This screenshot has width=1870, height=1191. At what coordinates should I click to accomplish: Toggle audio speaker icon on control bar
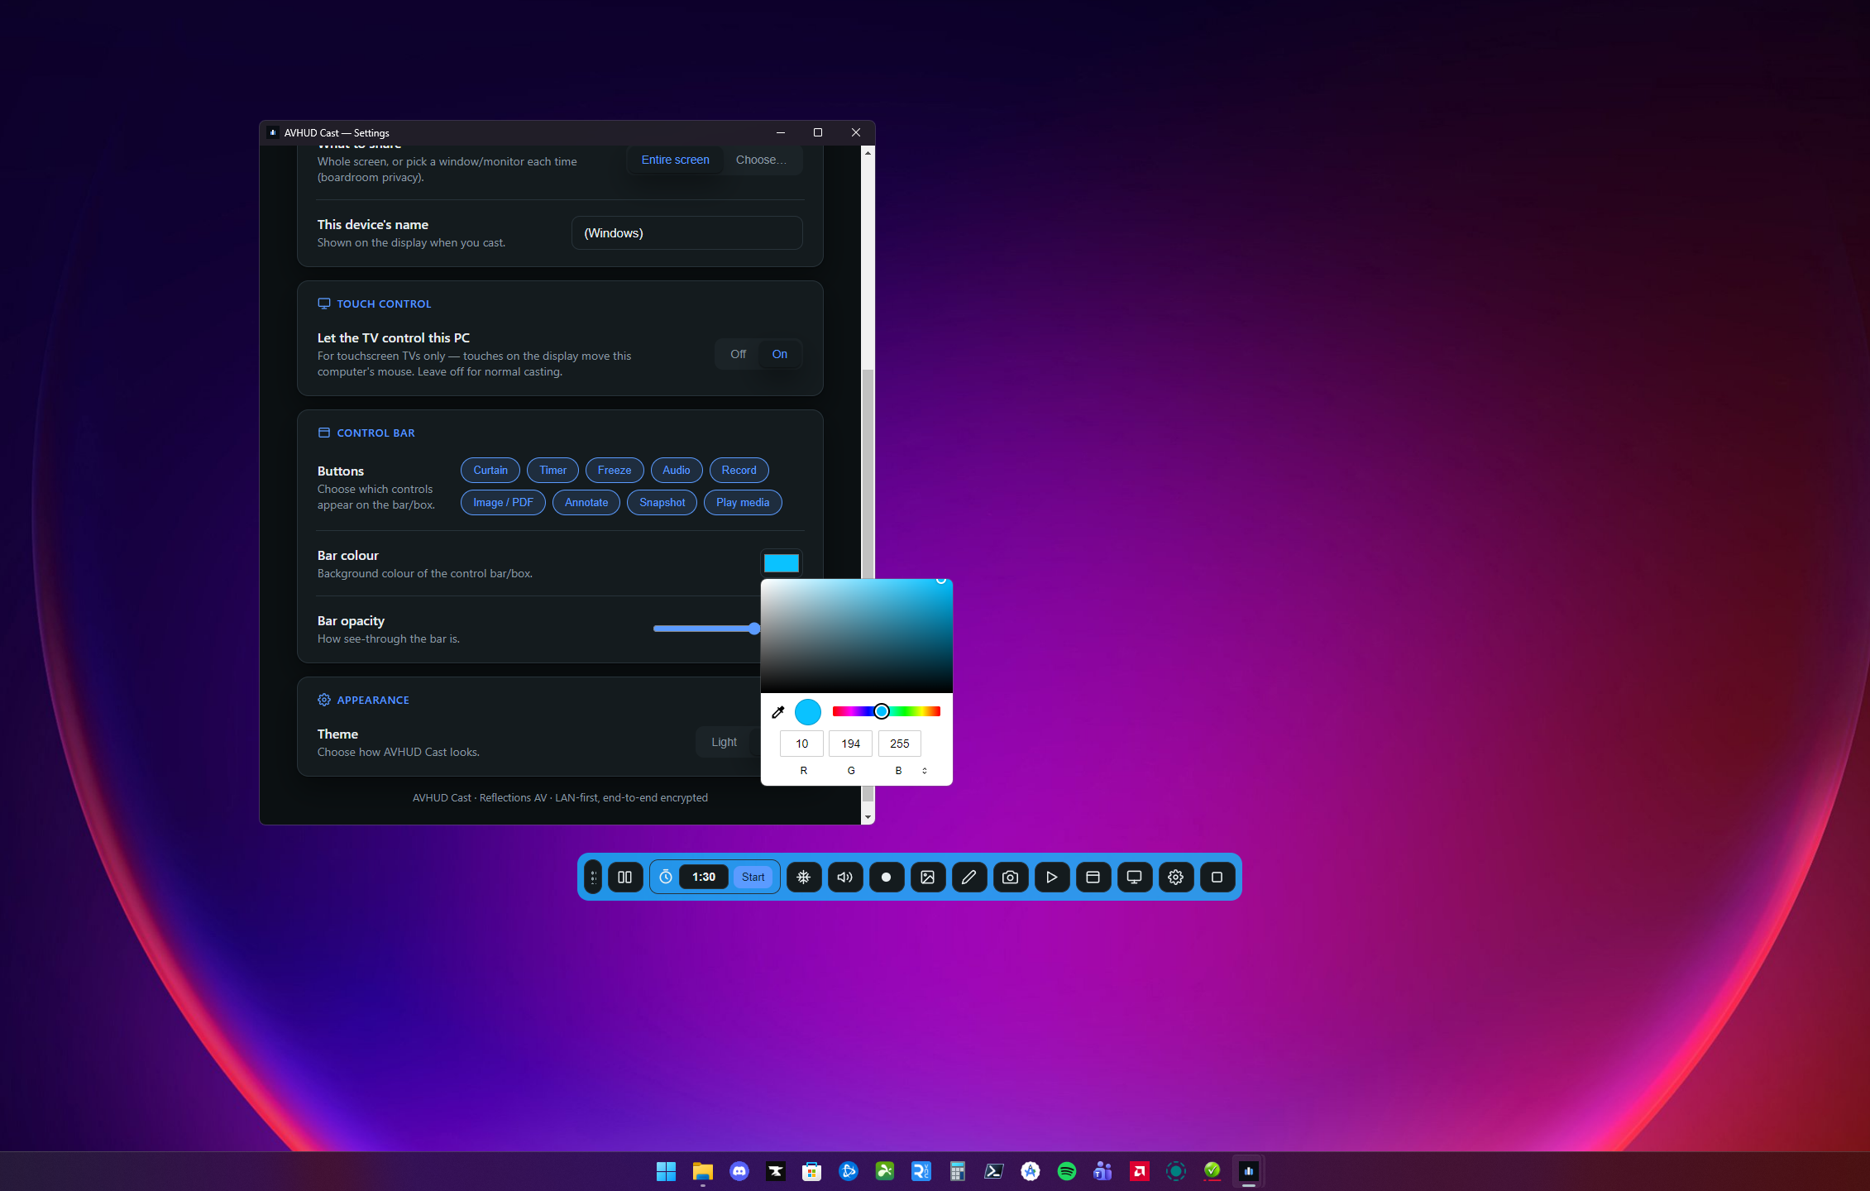[x=844, y=877]
